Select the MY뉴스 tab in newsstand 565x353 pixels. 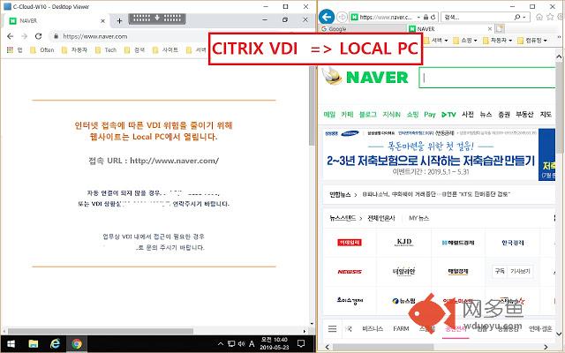(x=418, y=218)
